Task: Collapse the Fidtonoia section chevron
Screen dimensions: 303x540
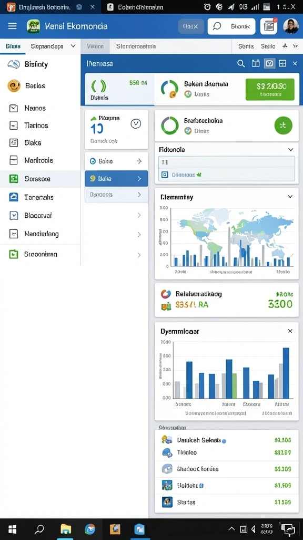Action: pyautogui.click(x=290, y=150)
